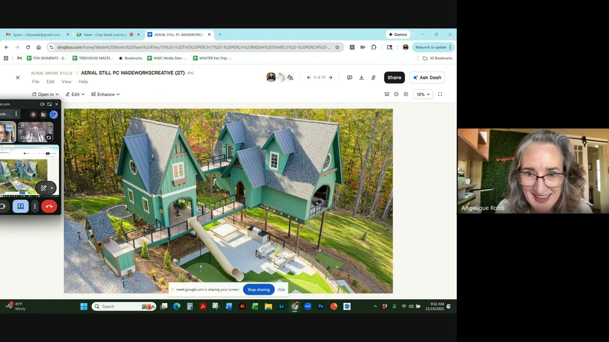Expand the Meet annotation tool chevron

pyautogui.click(x=52, y=188)
